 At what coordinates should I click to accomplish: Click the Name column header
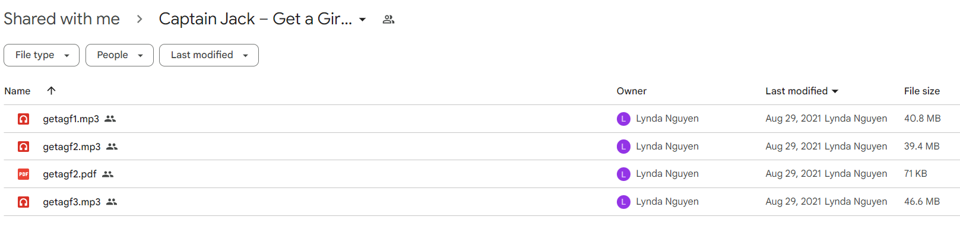coord(17,91)
